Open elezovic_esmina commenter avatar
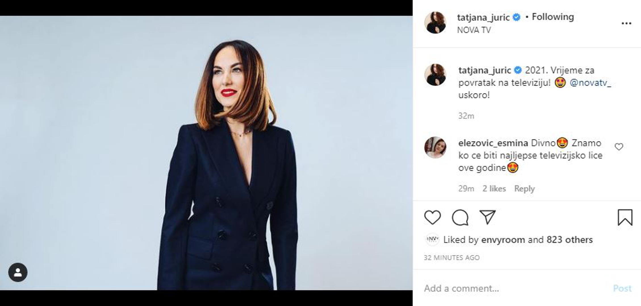Viewport: 641px width, 306px height. [x=435, y=147]
